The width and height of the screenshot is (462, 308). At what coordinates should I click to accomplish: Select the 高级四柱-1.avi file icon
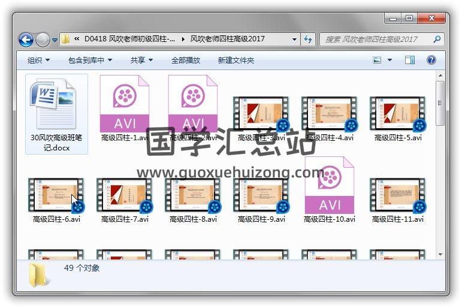125,104
